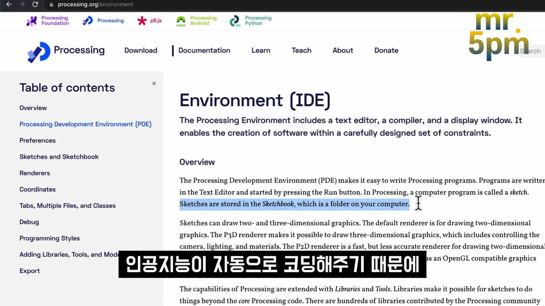The height and width of the screenshot is (306, 545).
Task: Go to Debug section
Action: (29, 222)
